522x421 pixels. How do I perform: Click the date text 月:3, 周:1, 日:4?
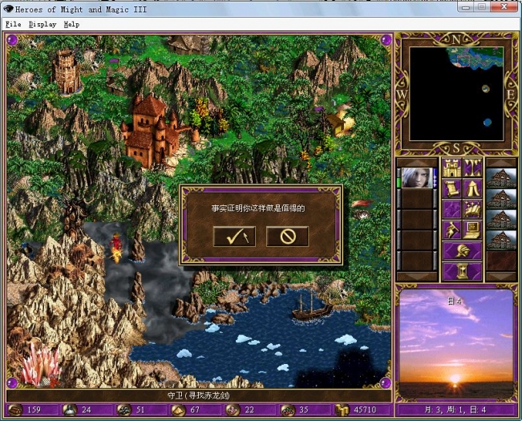pos(455,410)
